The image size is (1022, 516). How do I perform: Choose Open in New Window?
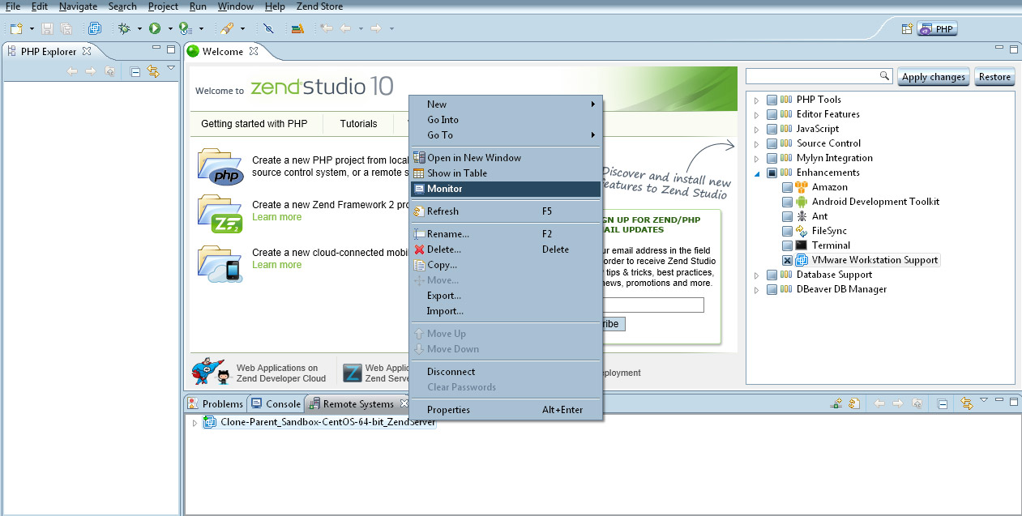506,158
